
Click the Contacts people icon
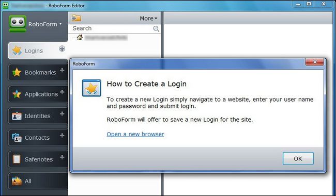pyautogui.click(x=17, y=138)
